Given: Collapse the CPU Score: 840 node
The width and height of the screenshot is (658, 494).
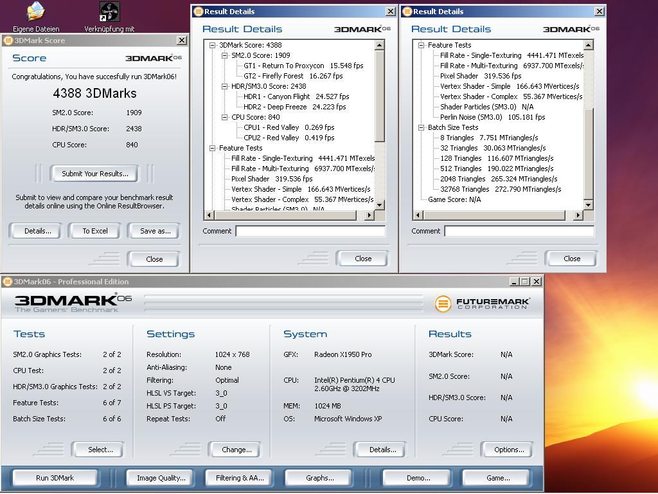Looking at the screenshot, I should (x=224, y=117).
